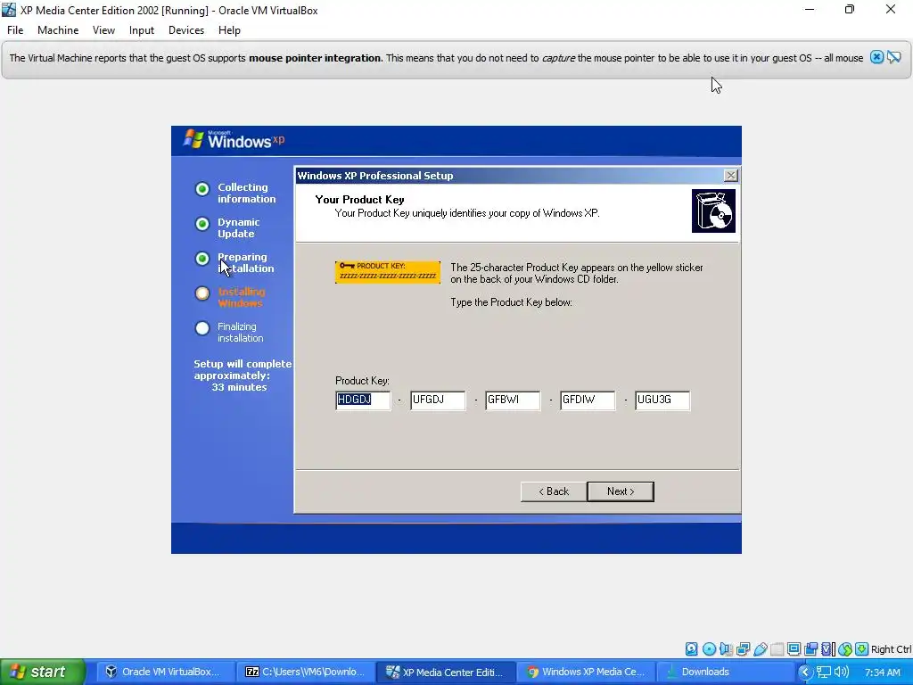The width and height of the screenshot is (913, 685).
Task: Click the hard disk activity icon in VirtualBox status bar
Action: [691, 649]
